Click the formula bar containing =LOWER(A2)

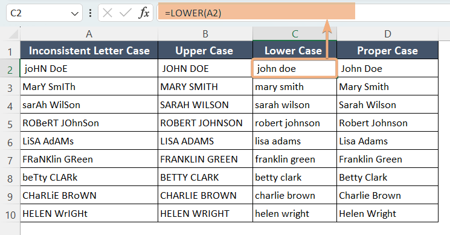(303, 13)
